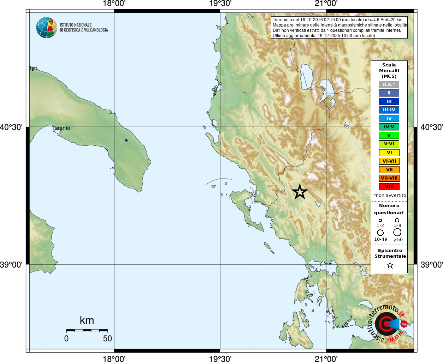This screenshot has height=362, width=443.
Task: Click the blue intensity dot near Taranto
Action: [126, 140]
